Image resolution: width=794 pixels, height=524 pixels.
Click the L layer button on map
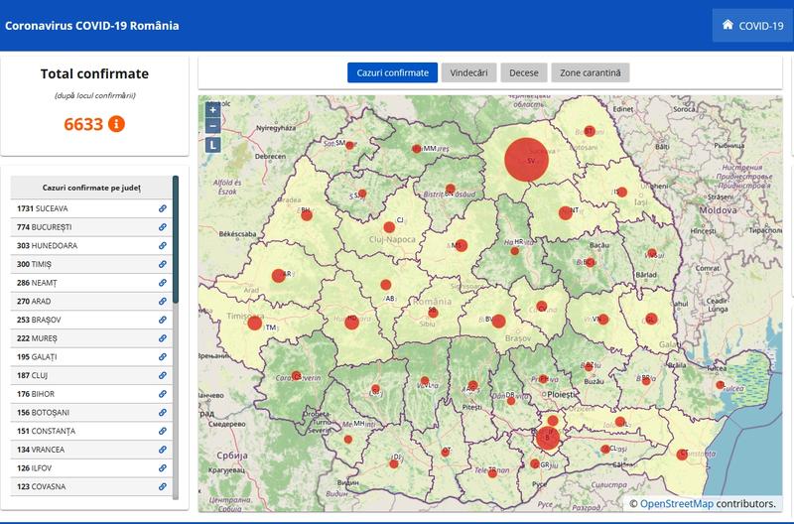pyautogui.click(x=212, y=145)
